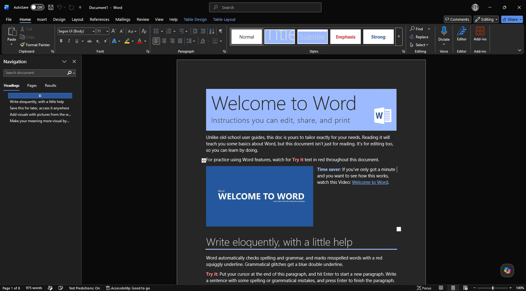Switch to Web Layout view
Image resolution: width=526 pixels, height=291 pixels.
(465, 288)
